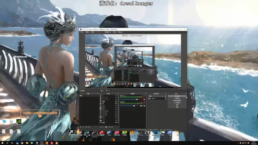The image size is (258, 145).
Task: Open the Fade transition type dropdown
Action: (156, 96)
